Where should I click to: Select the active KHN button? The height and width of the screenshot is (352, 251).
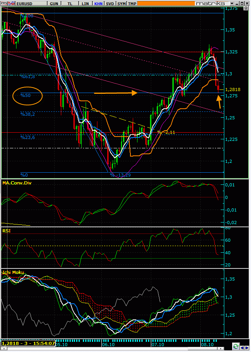pos(99,3)
